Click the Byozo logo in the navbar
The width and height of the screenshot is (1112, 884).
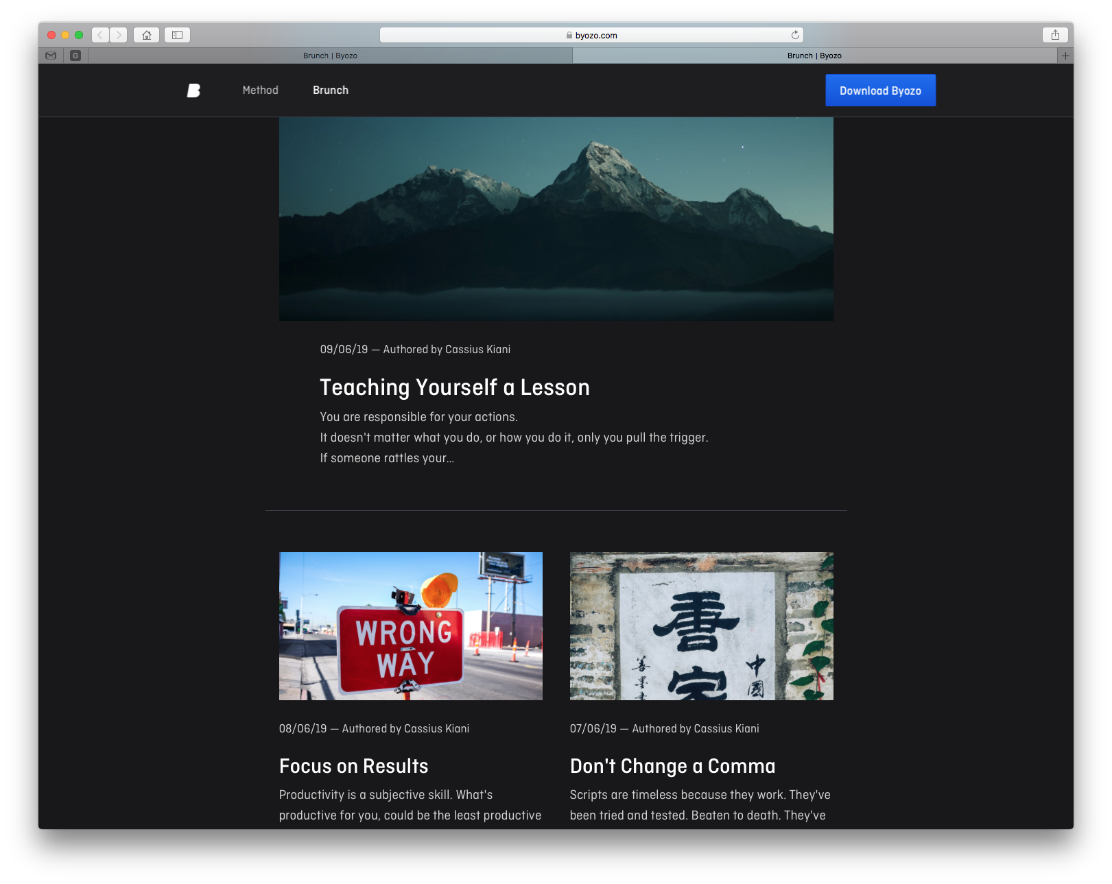click(193, 91)
